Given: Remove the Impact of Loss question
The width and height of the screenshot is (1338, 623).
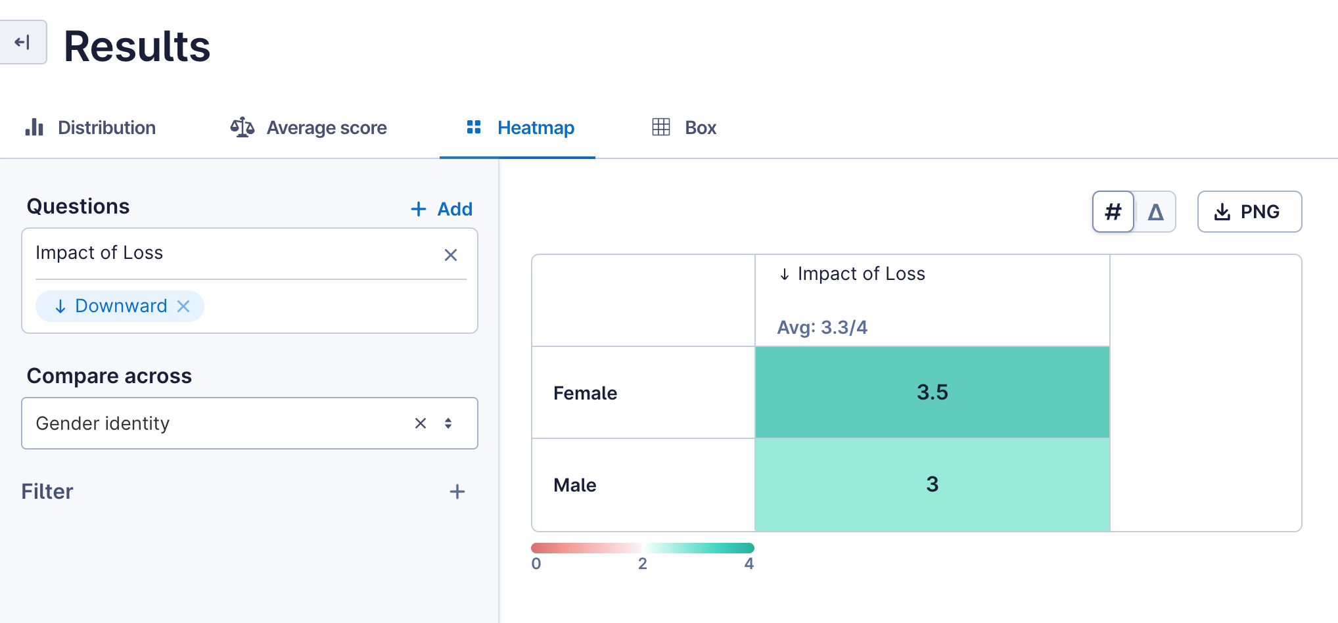Looking at the screenshot, I should (x=450, y=255).
